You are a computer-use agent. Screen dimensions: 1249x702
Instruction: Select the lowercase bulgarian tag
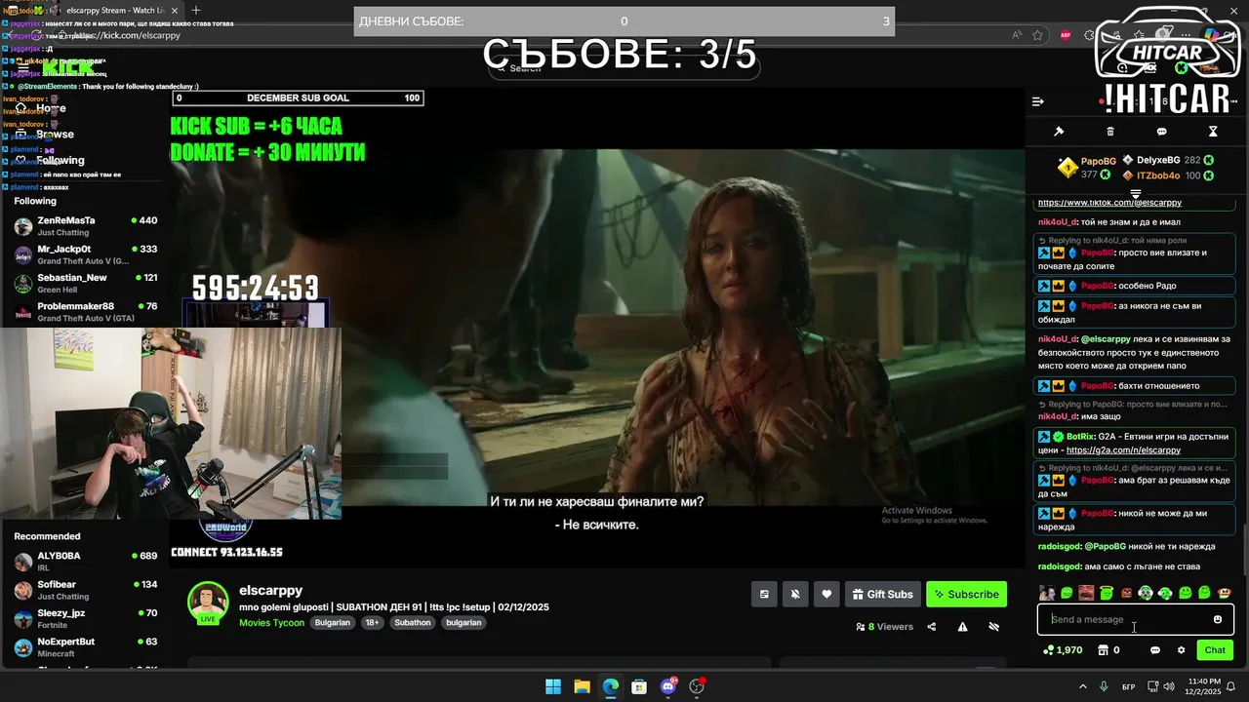point(463,622)
